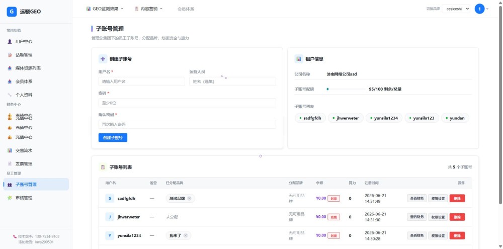503x249 pixels.
Task: Expand the chevron beside the avatar
Action: [x=487, y=9]
